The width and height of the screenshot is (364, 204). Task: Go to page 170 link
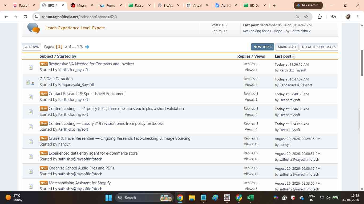(x=80, y=46)
